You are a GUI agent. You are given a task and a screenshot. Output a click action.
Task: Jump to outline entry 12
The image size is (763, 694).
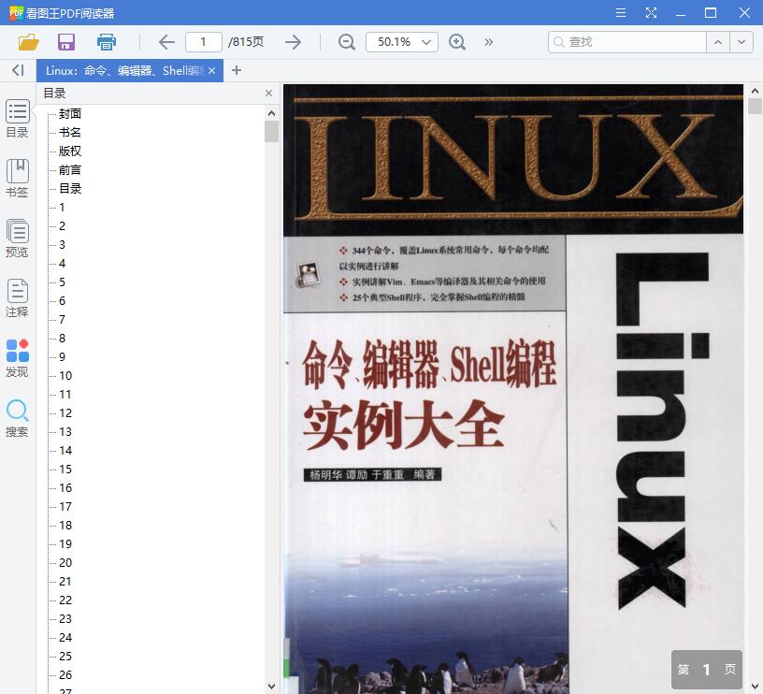(x=65, y=413)
